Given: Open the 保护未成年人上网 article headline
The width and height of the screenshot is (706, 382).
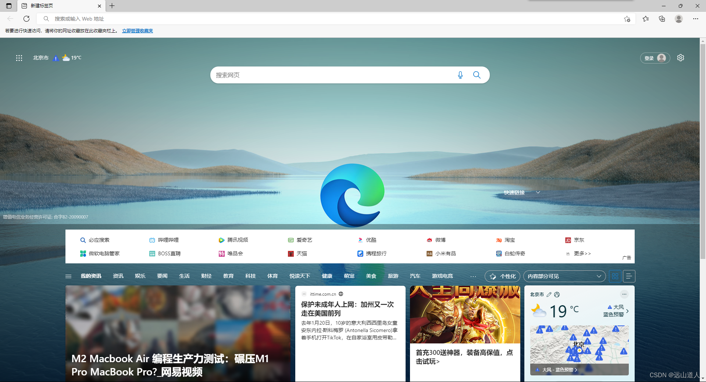Looking at the screenshot, I should (347, 309).
